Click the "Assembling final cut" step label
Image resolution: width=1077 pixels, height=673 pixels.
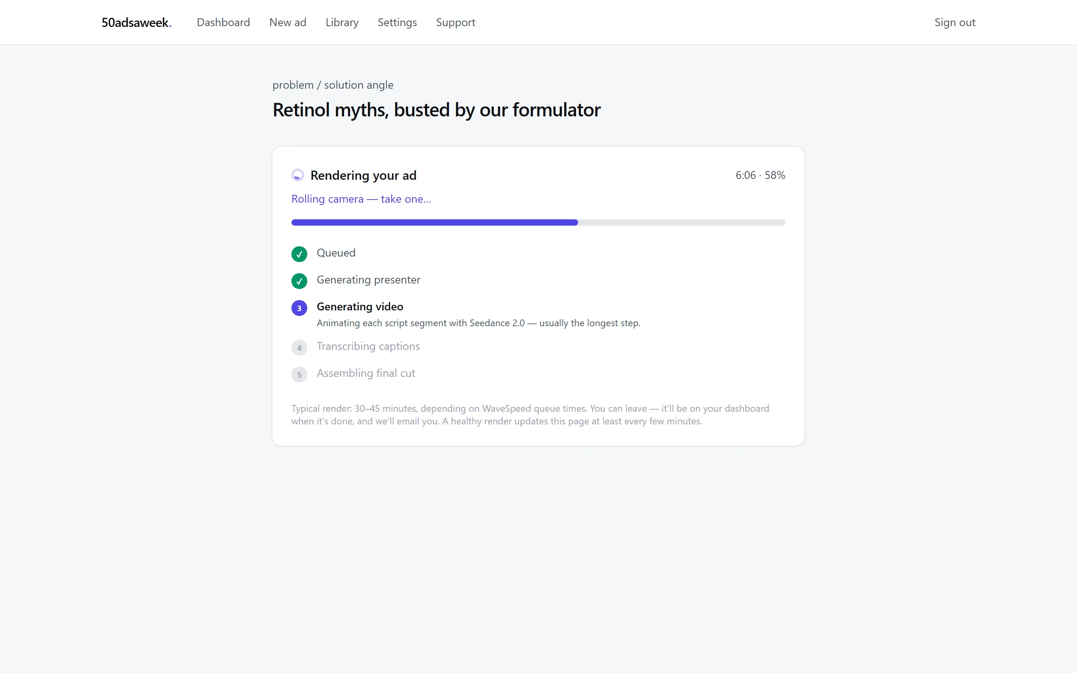click(366, 373)
